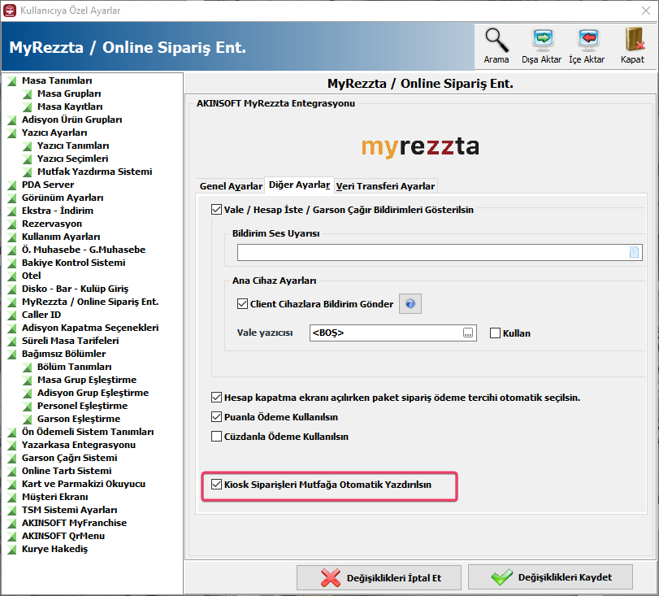Open Kurye Hakediş settings in sidebar
The image size is (659, 596).
54,549
